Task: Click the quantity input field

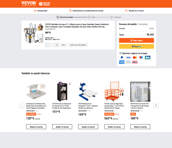Action: (x=52, y=45)
